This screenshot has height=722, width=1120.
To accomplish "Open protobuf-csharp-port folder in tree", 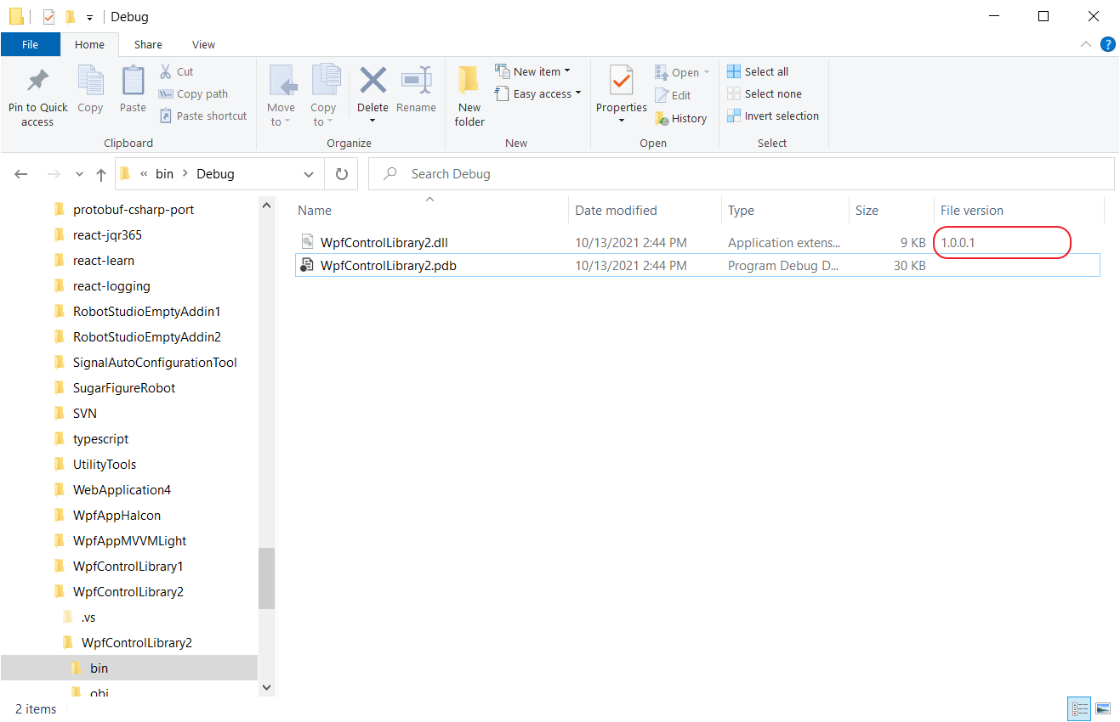I will (134, 210).
